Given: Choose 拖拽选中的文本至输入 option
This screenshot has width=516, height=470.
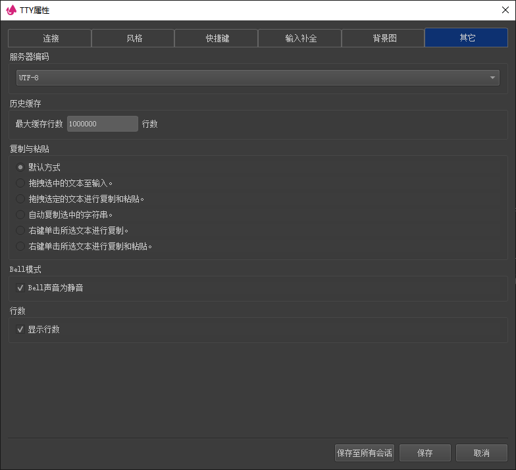Looking at the screenshot, I should tap(20, 183).
